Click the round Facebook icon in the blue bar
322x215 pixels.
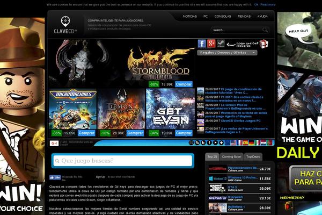(x=209, y=142)
